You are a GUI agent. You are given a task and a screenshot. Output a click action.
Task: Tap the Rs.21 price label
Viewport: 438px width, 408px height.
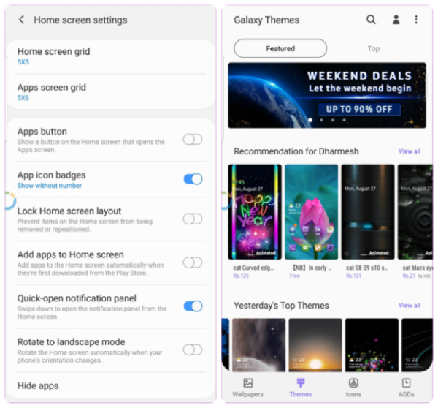pyautogui.click(x=408, y=276)
